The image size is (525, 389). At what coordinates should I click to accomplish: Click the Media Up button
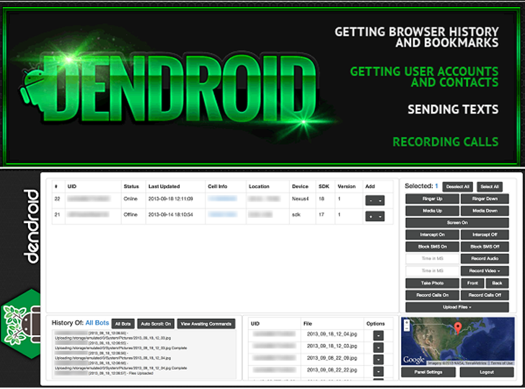pyautogui.click(x=432, y=211)
